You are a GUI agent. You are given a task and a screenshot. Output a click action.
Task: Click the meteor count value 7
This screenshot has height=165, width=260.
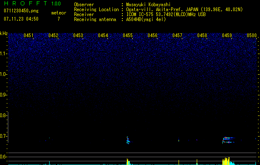click(x=58, y=19)
